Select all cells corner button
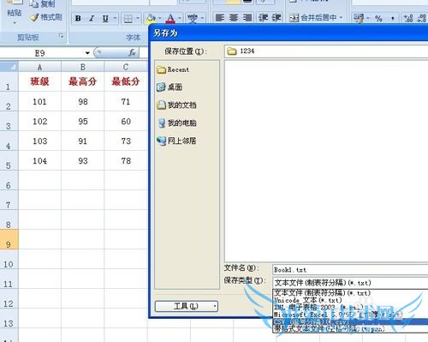 (x=9, y=67)
